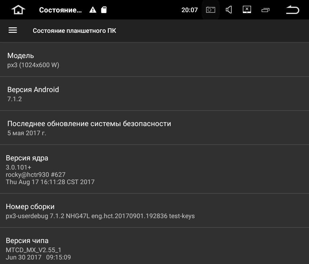Select the MTCD_MX_V2.55_1 value
309x264 pixels.
pos(33,250)
